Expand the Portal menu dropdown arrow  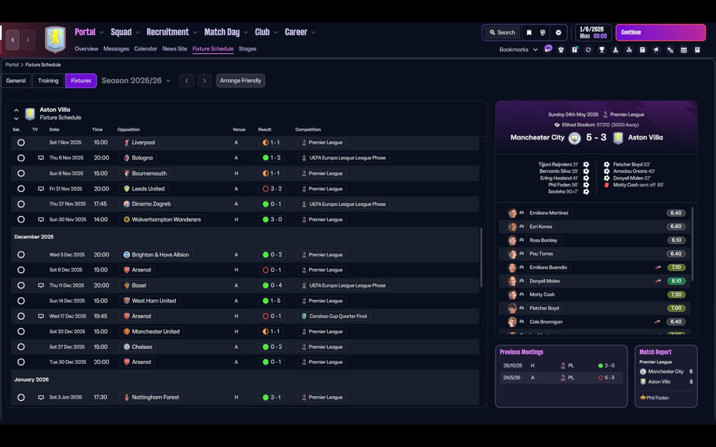(102, 32)
